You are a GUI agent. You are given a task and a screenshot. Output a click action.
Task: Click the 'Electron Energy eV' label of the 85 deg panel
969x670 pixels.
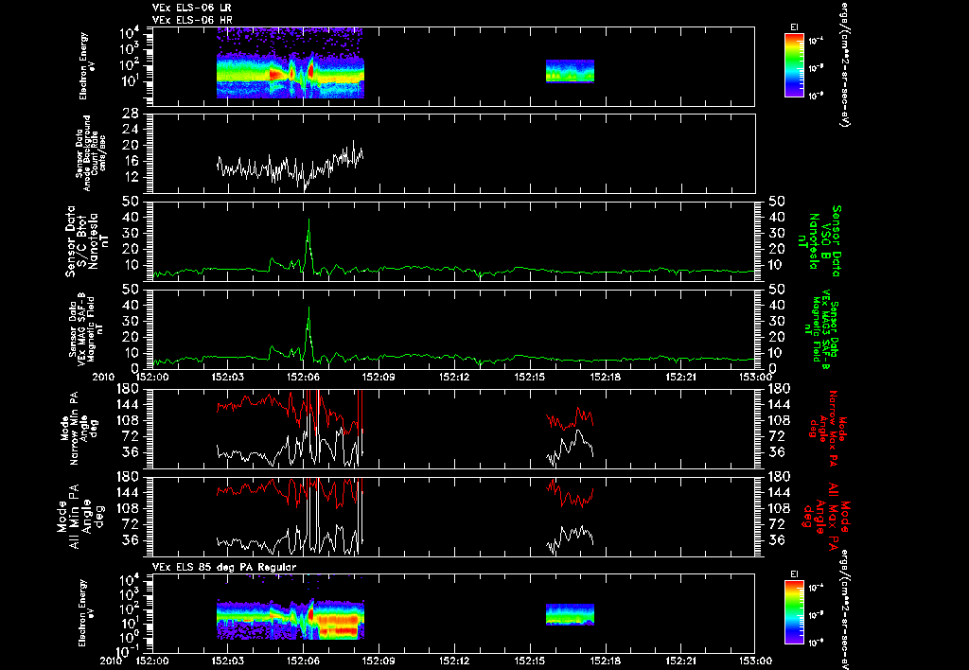(85, 612)
